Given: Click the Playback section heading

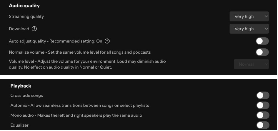Looking at the screenshot, I should [21, 86].
